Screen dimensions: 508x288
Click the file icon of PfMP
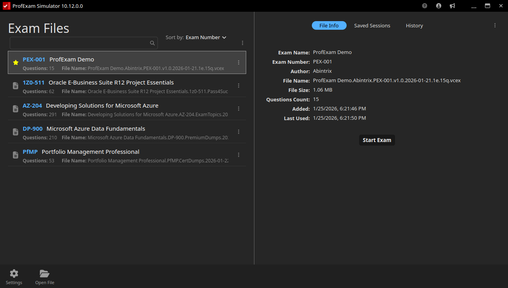(16, 155)
